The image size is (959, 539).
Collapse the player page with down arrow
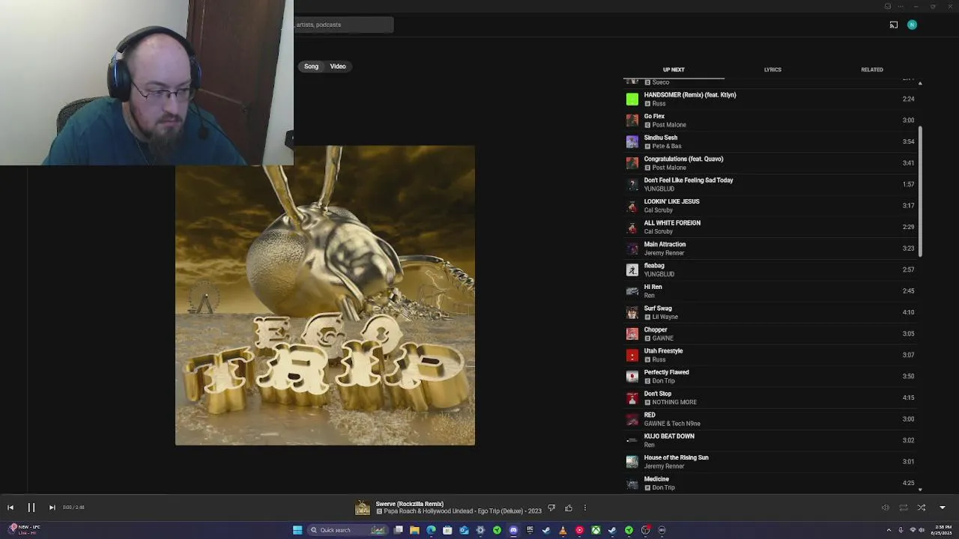pos(943,508)
